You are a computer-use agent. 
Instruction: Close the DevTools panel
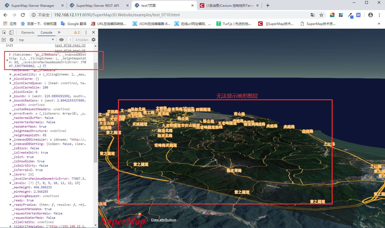tap(93, 33)
